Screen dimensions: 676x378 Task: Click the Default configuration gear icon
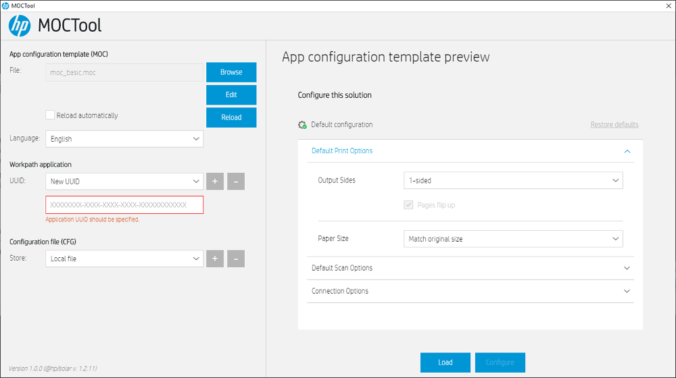[x=302, y=125]
